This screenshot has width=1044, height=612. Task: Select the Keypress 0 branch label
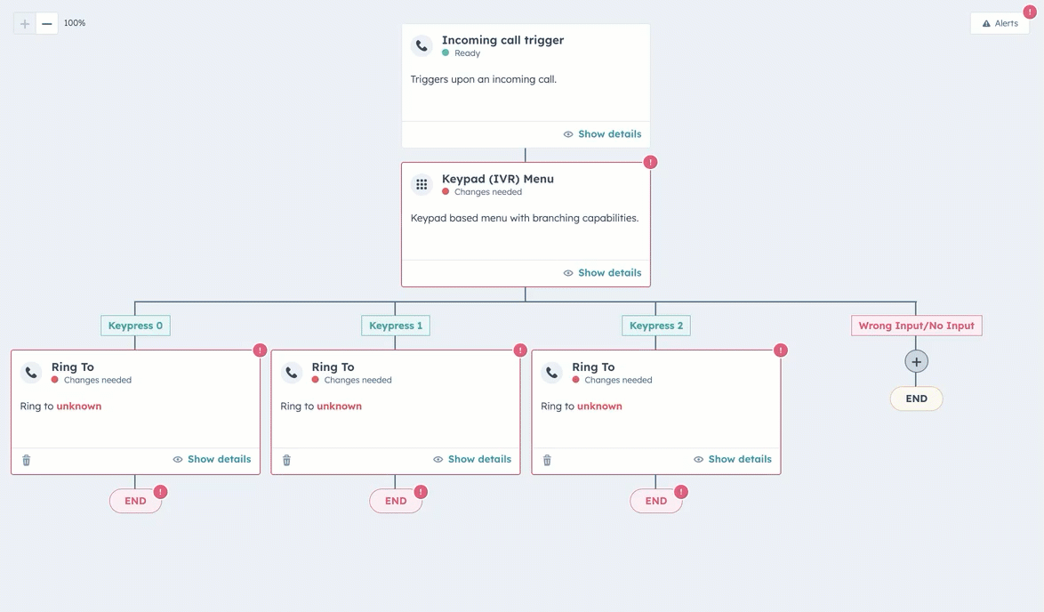click(x=135, y=326)
